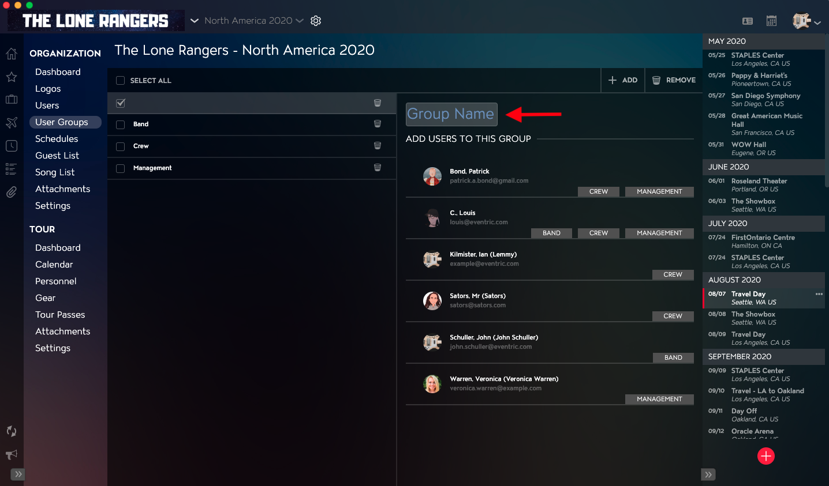Open the briefcase icon in left rail
Viewport: 829px width, 486px height.
[12, 99]
